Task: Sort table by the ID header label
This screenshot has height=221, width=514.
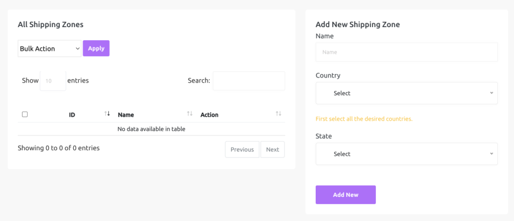Action: (72, 115)
